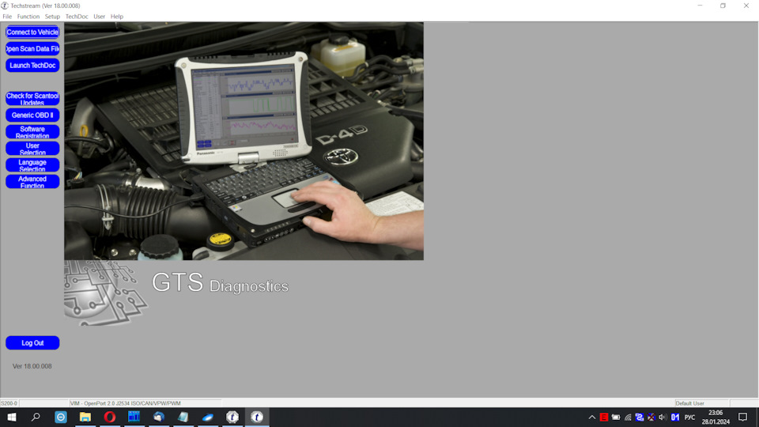The width and height of the screenshot is (759, 427).
Task: Click the blue 01 tray icon
Action: pyautogui.click(x=674, y=418)
